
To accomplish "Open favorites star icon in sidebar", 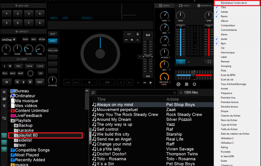I will (x=4, y=92).
